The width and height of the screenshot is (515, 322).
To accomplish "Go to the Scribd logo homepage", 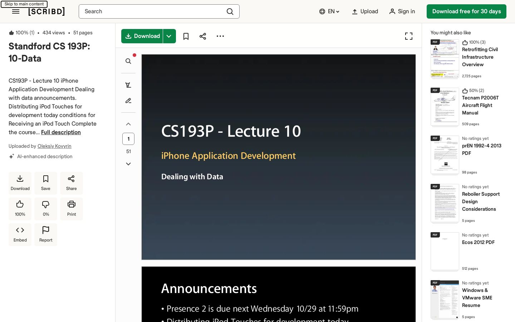I will click(x=46, y=11).
